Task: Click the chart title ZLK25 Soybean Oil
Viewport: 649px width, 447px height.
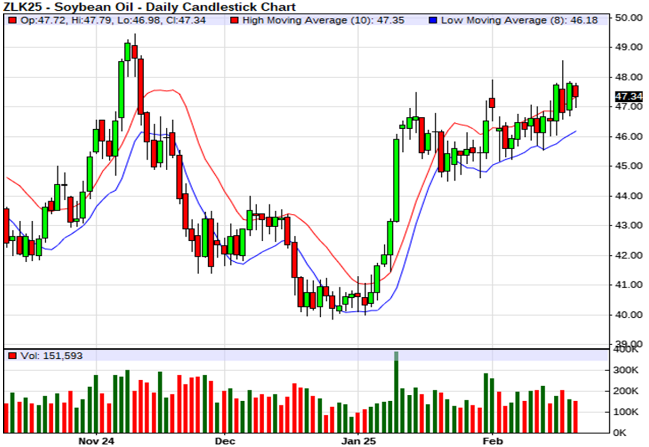Action: (x=149, y=7)
